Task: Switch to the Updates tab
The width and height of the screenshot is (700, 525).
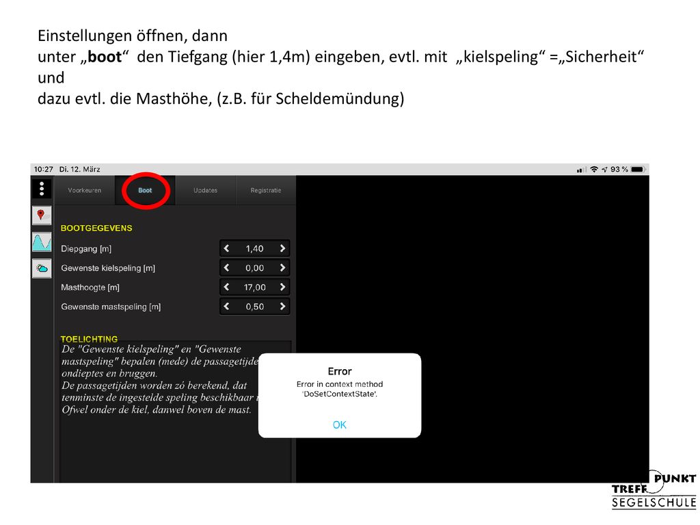Action: 205,190
